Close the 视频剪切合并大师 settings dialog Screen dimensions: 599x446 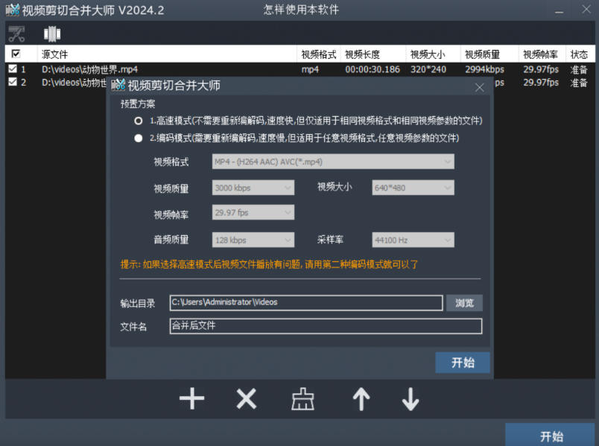[x=480, y=87]
